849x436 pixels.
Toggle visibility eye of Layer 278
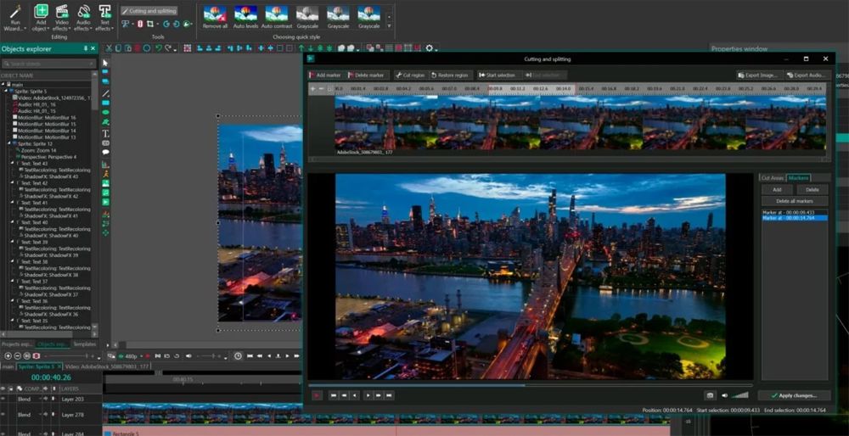click(x=3, y=415)
